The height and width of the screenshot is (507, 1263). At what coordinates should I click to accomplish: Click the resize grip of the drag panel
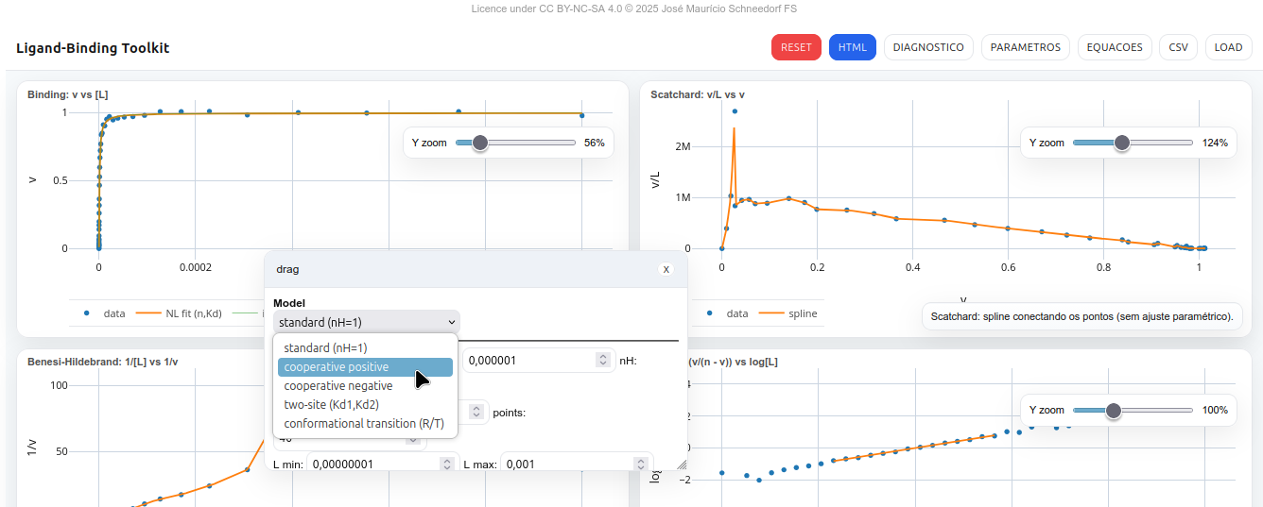point(680,464)
